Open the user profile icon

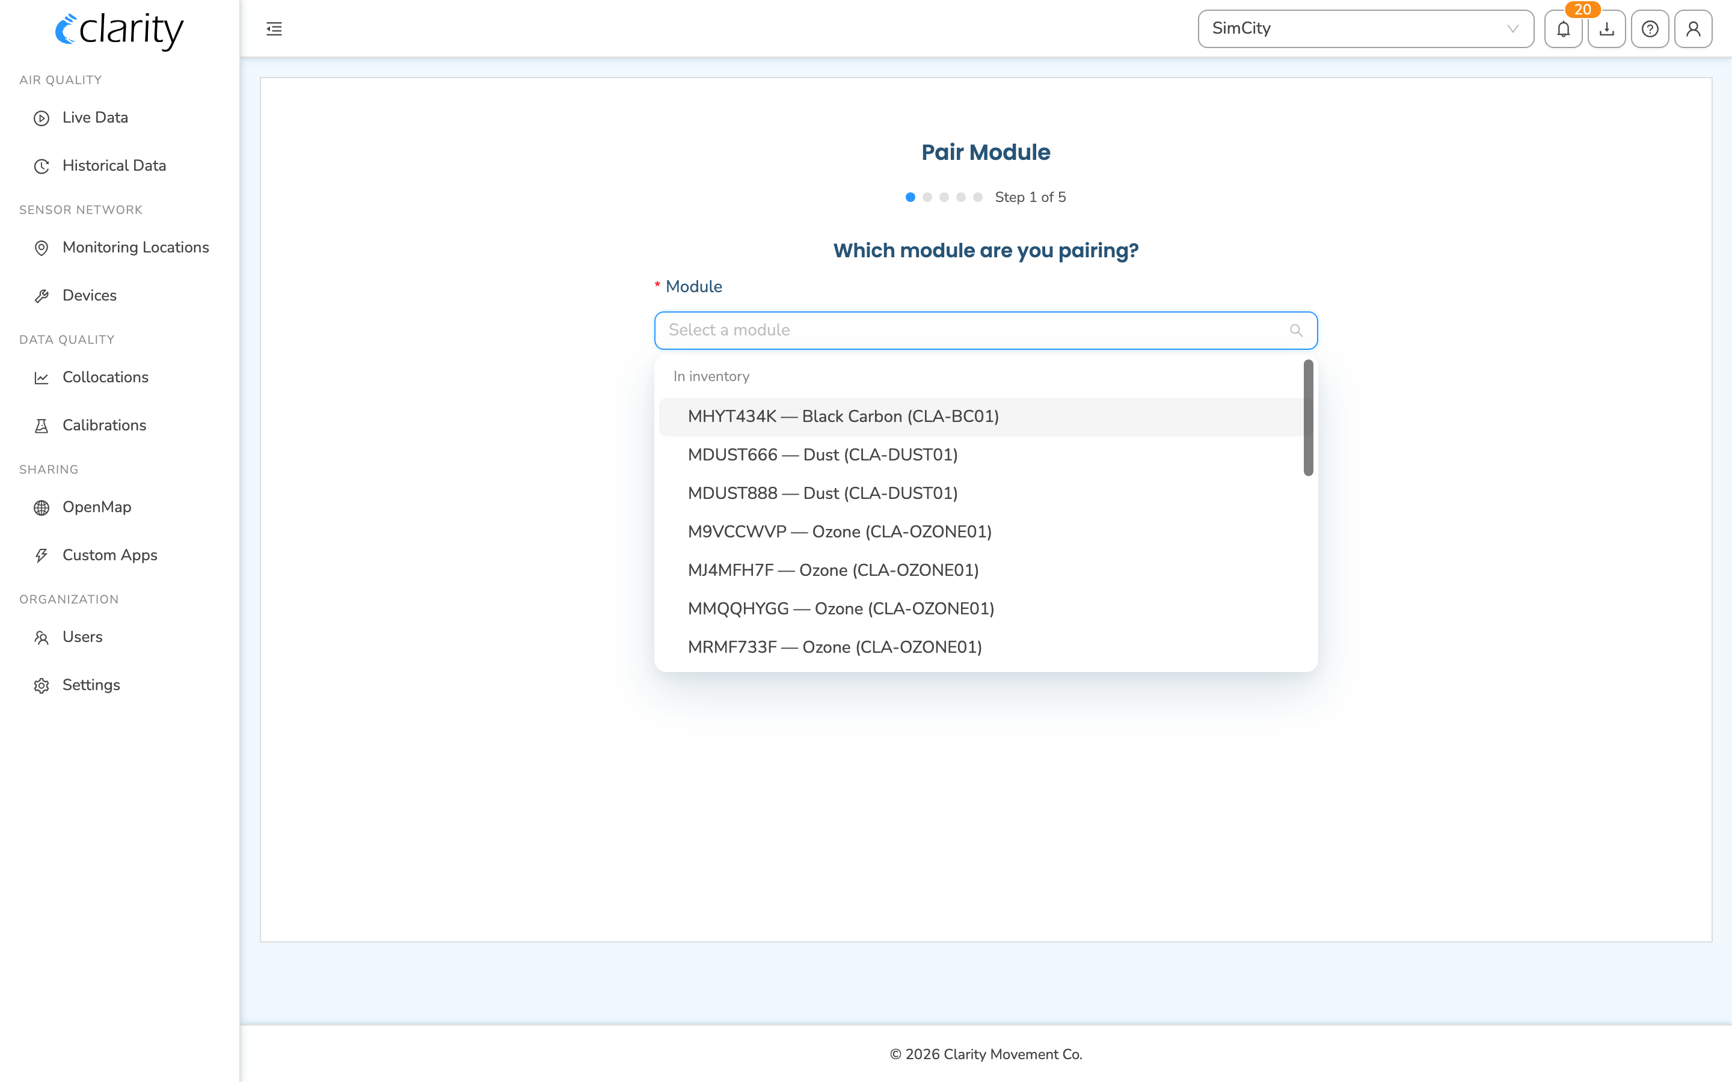(x=1694, y=29)
